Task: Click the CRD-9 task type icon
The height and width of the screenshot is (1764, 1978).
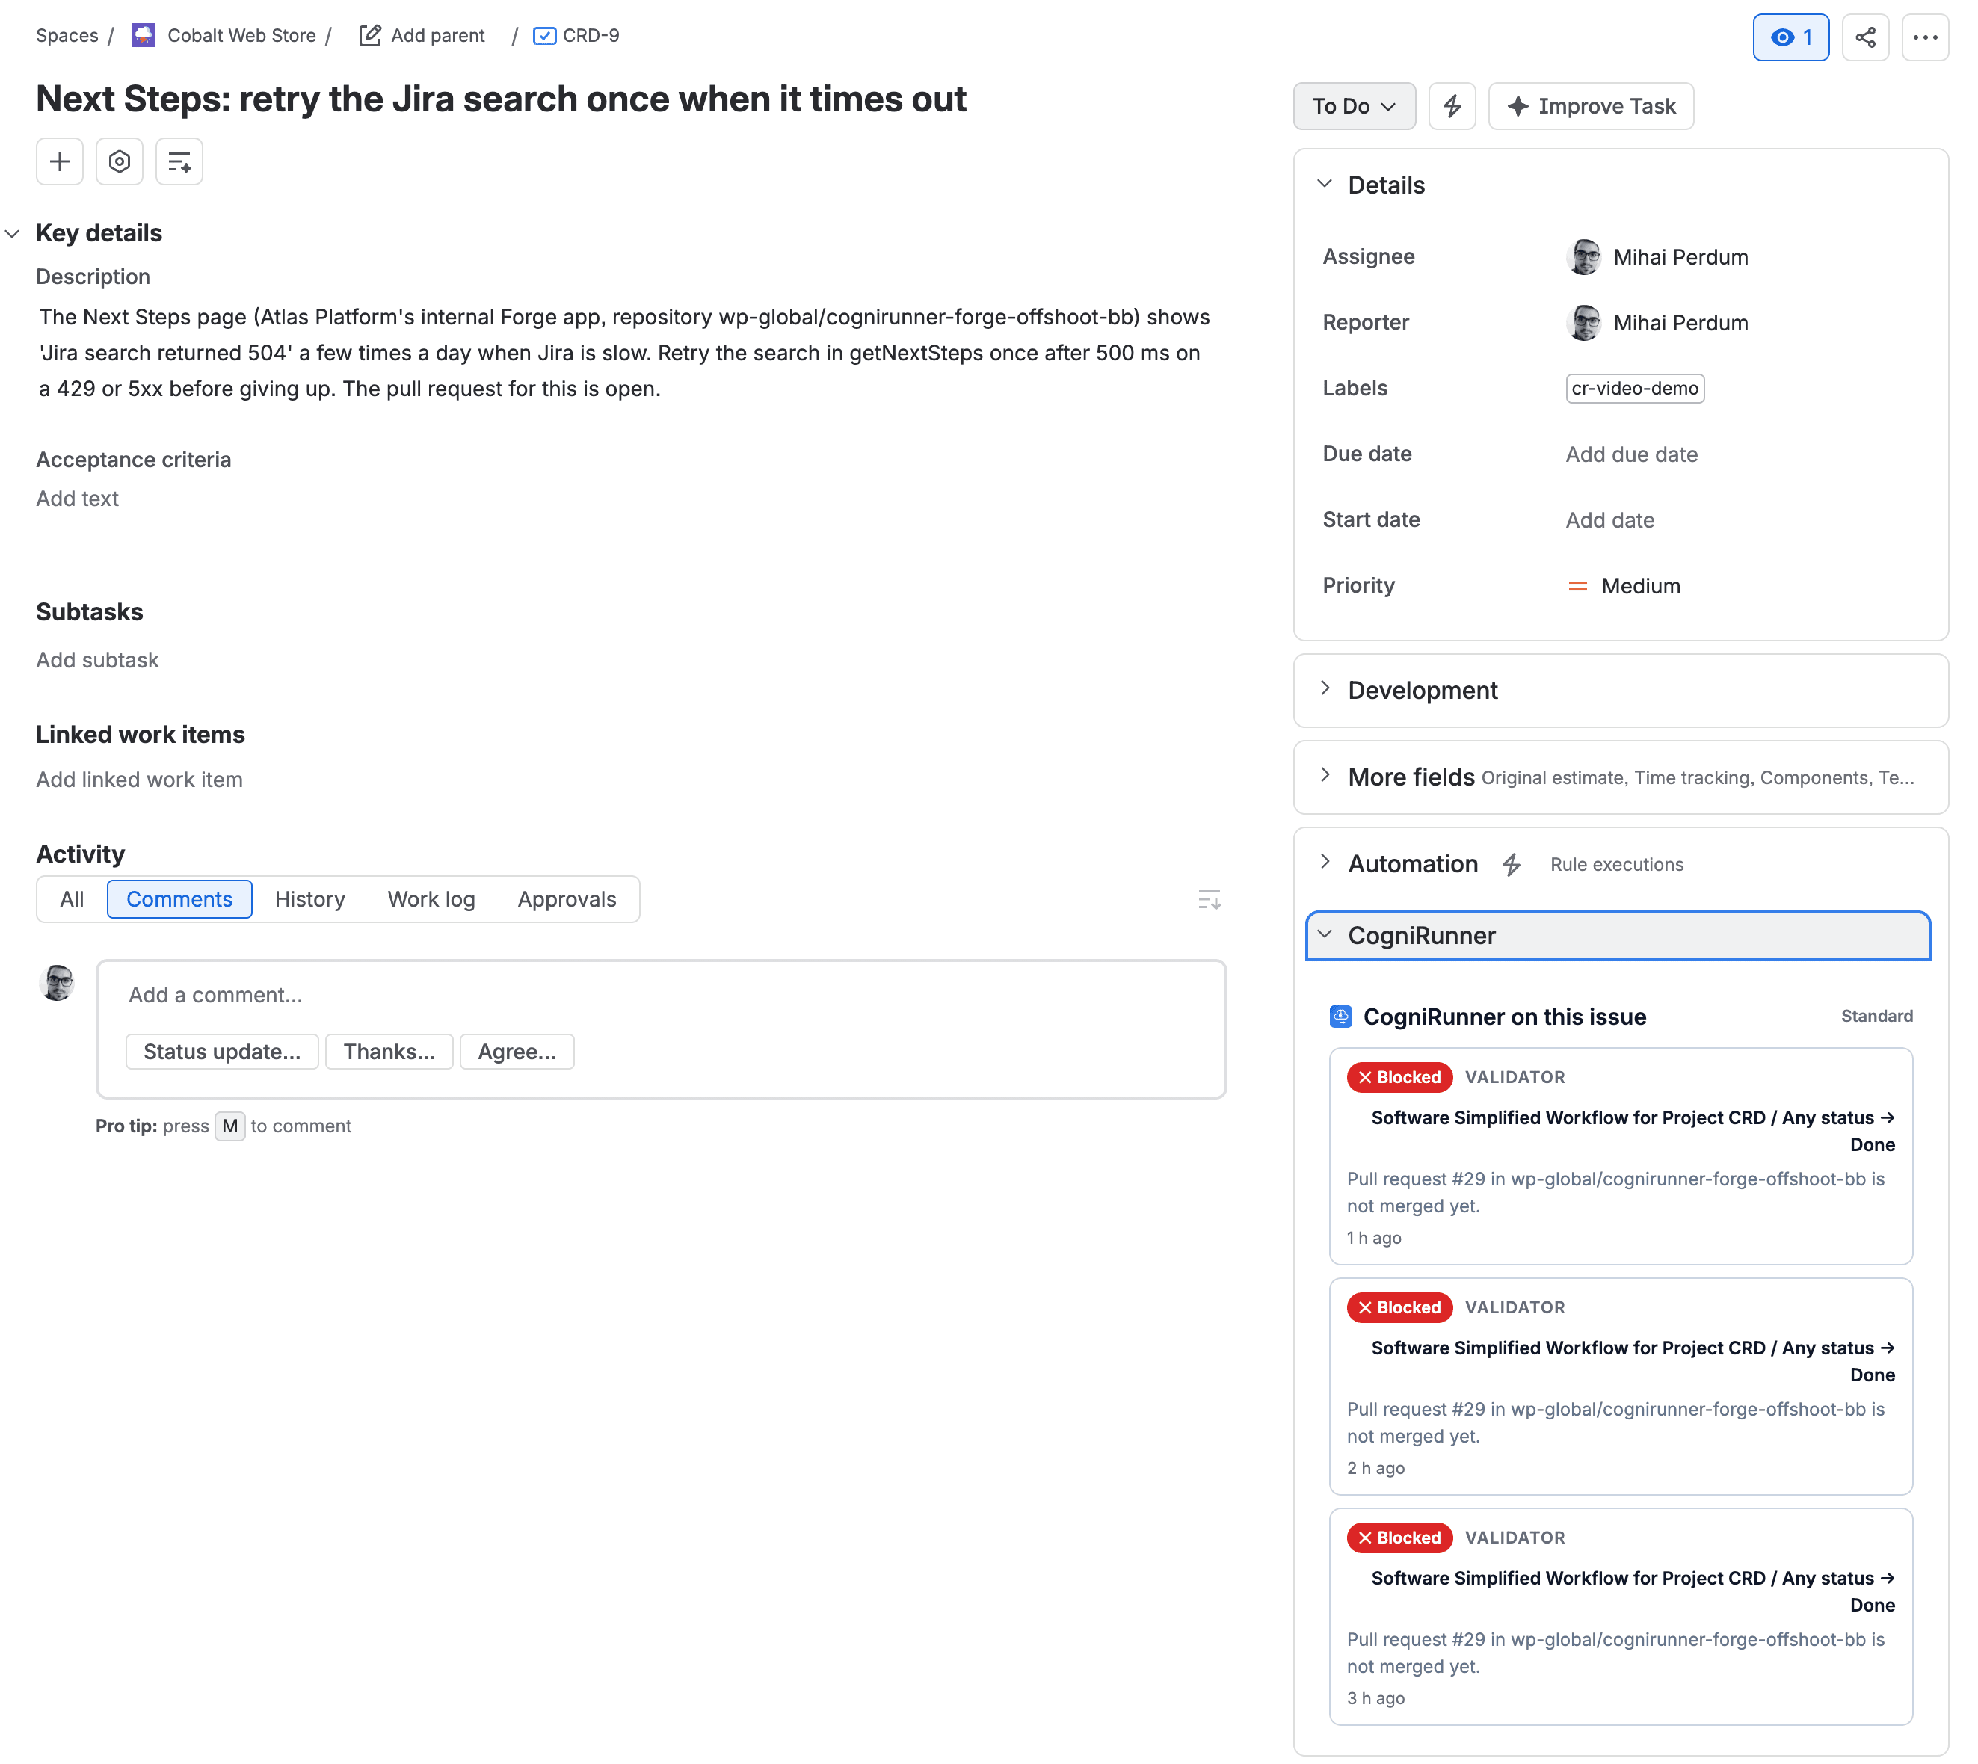Action: [545, 36]
